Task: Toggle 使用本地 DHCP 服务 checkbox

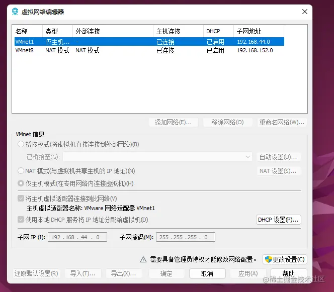Action: 21,220
